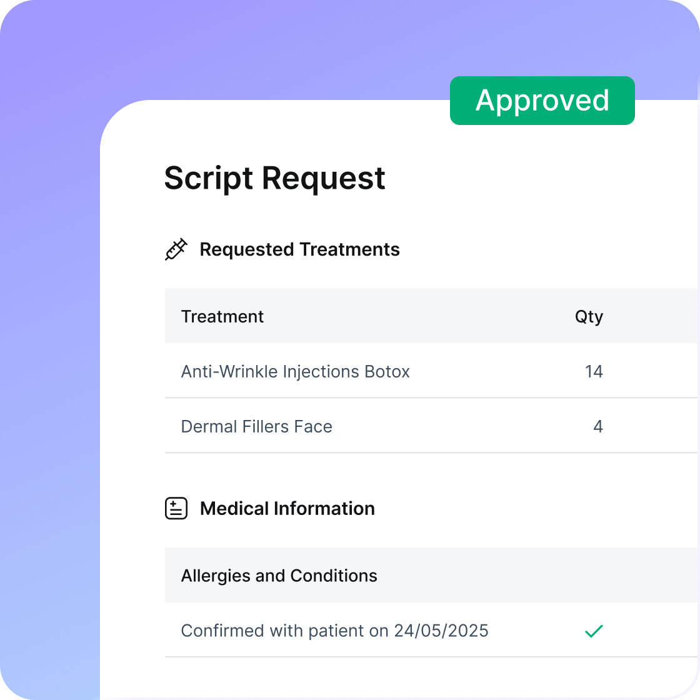
Task: Select the Anti-Wrinkle Injections Botox treatment name
Action: (295, 371)
